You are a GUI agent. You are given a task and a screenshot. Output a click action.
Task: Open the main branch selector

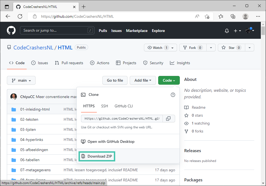click(21, 80)
